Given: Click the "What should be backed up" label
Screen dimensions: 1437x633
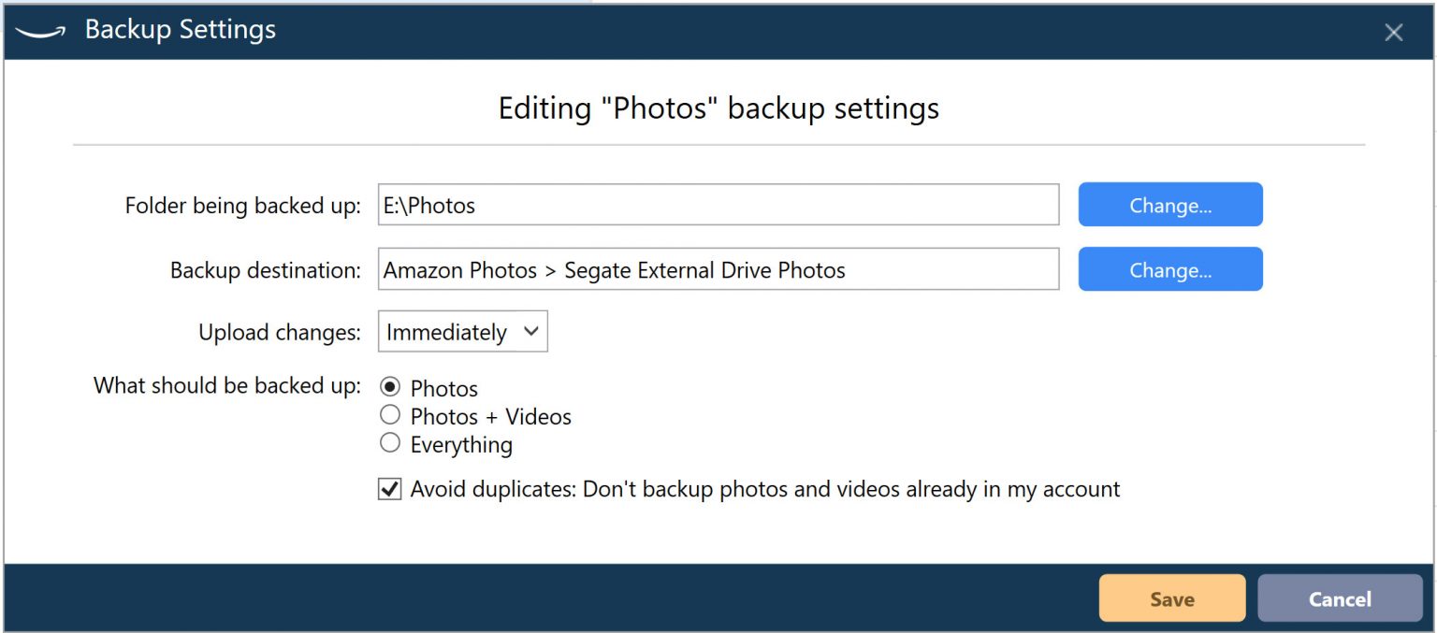Looking at the screenshot, I should (x=226, y=385).
